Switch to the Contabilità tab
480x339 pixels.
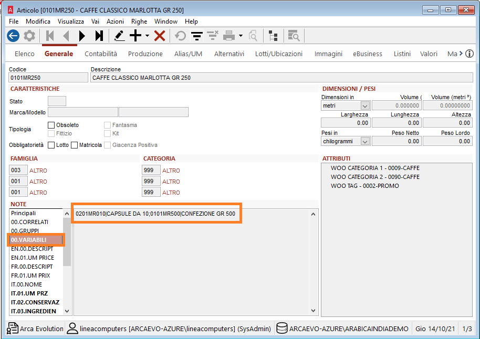coord(101,54)
